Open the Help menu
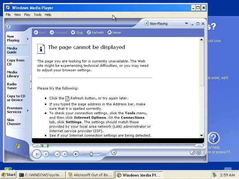The image size is (239, 179). (48, 15)
